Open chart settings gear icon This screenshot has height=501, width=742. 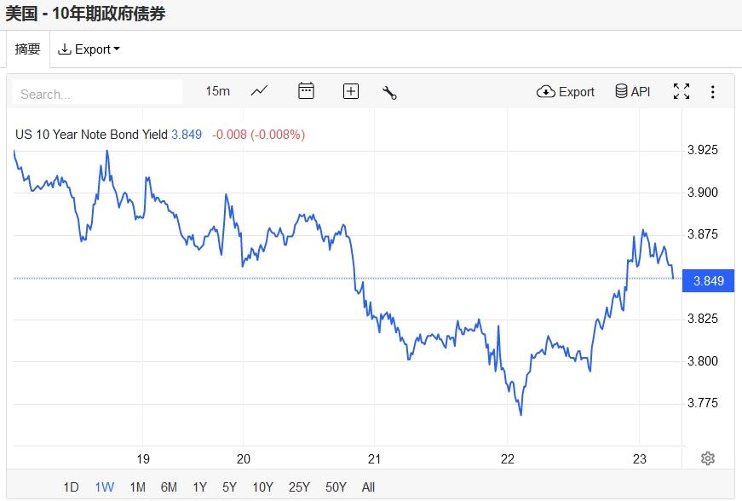(x=707, y=458)
